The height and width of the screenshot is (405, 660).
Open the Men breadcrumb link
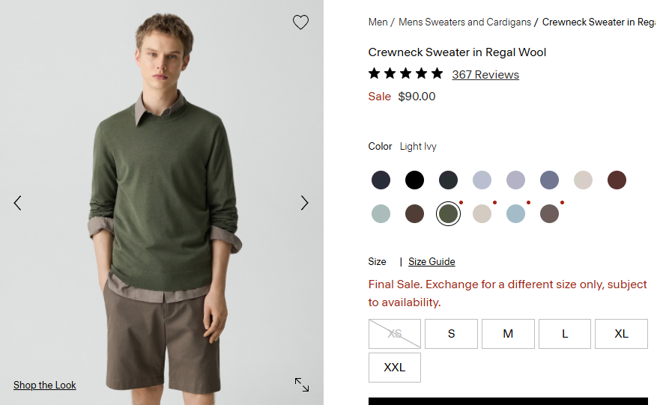378,22
